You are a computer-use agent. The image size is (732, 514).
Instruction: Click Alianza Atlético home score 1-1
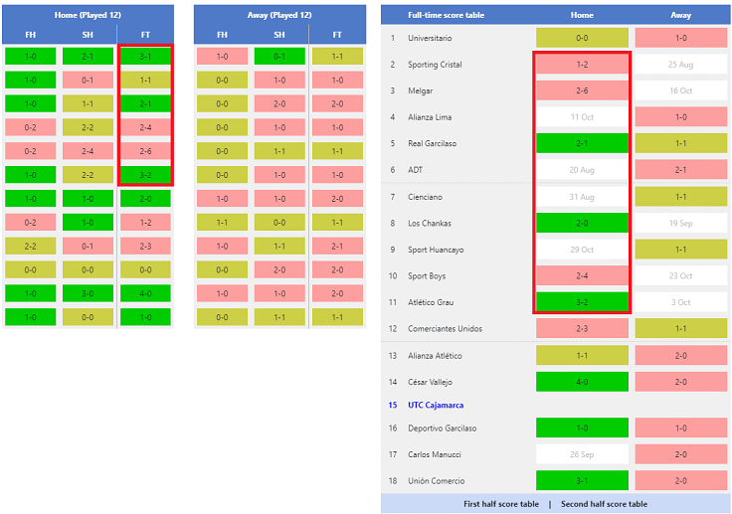coord(582,356)
